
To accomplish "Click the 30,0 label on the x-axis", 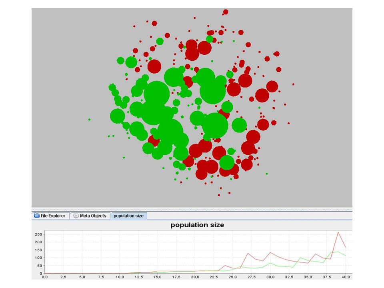I will click(x=270, y=277).
